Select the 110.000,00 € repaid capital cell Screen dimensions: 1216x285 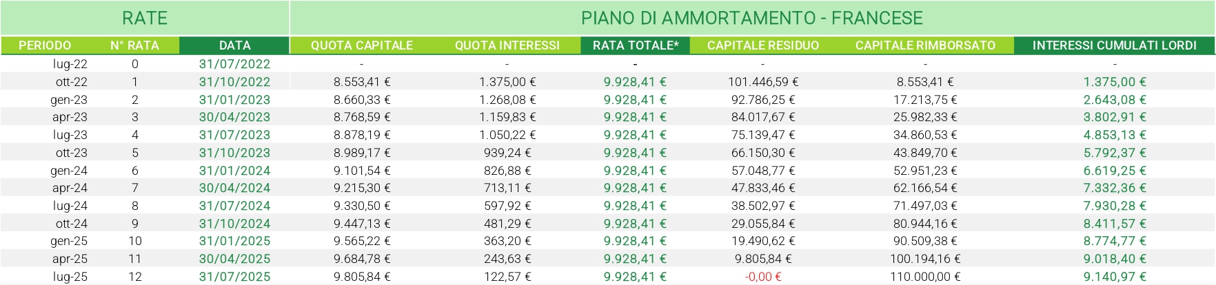point(925,277)
